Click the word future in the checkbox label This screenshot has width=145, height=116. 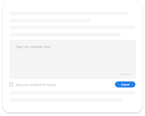[x=51, y=85]
